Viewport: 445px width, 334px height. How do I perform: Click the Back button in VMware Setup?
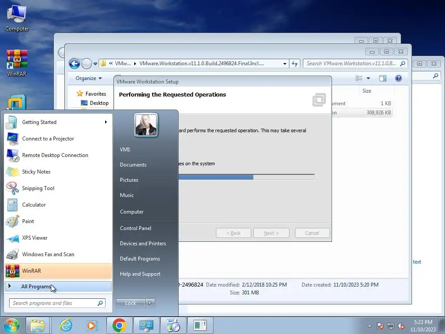click(x=233, y=233)
